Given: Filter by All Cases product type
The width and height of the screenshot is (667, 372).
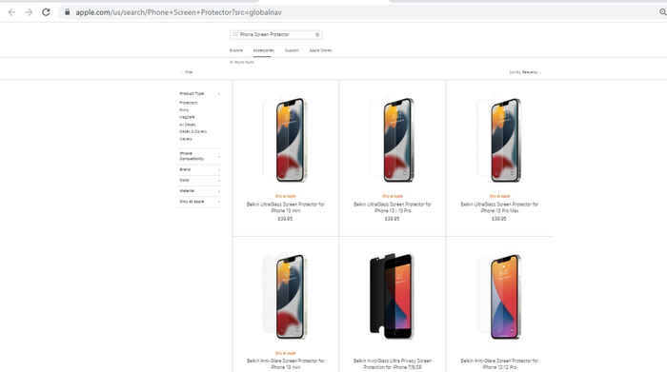Looking at the screenshot, I should pyautogui.click(x=188, y=125).
